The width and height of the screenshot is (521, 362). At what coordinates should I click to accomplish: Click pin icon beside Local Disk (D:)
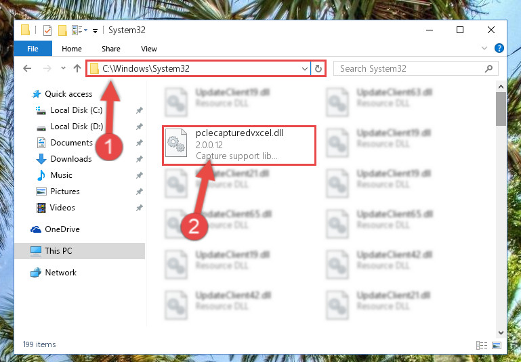[139, 127]
